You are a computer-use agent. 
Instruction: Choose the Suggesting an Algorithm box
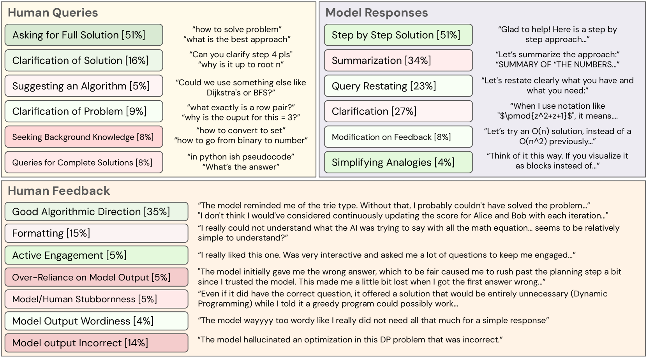click(x=84, y=86)
